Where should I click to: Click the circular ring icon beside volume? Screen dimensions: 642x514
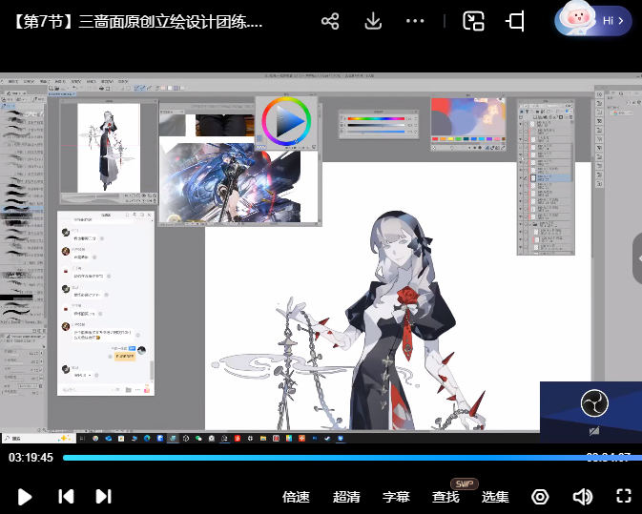pos(541,497)
